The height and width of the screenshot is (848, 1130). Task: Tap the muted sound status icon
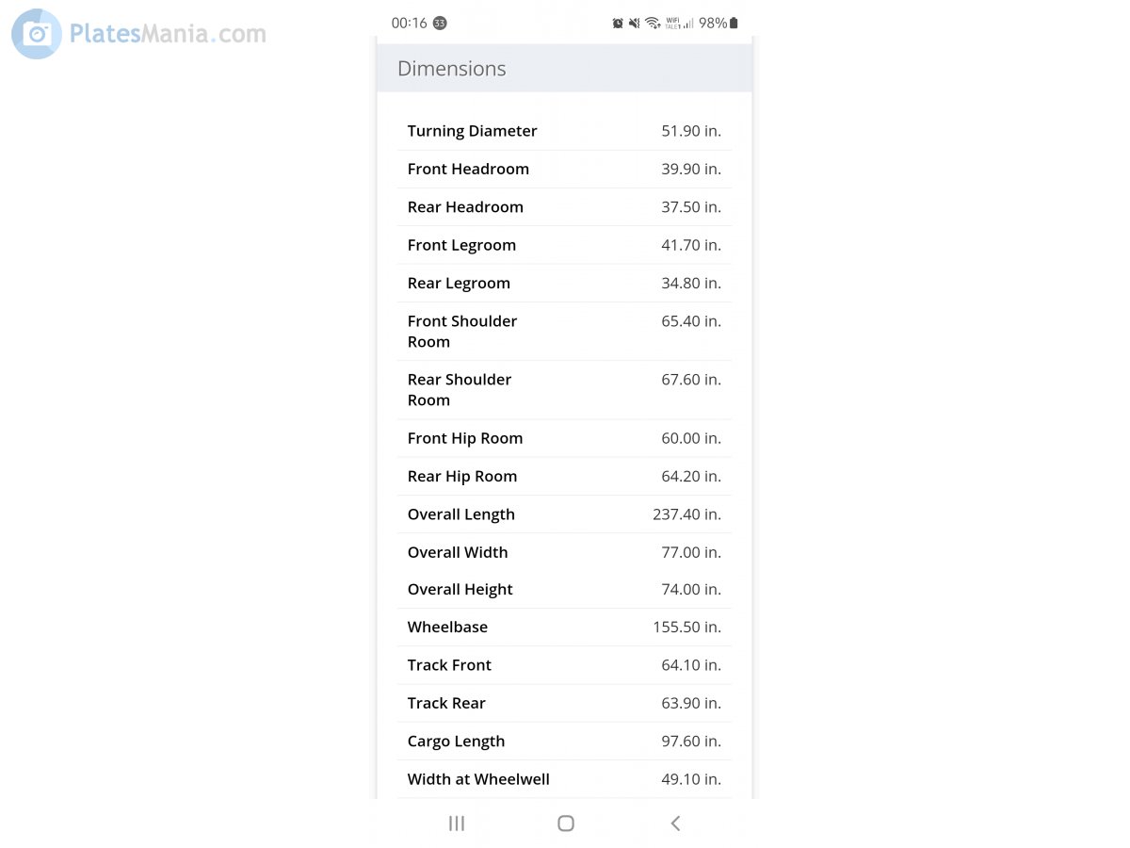click(x=635, y=23)
